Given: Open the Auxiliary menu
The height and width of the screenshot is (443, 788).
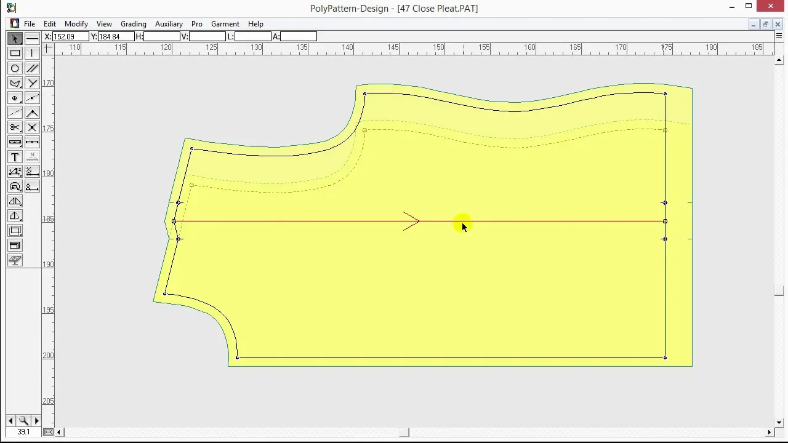Looking at the screenshot, I should click(x=169, y=23).
